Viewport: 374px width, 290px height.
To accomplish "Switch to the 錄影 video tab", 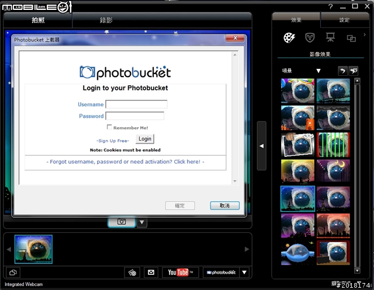I will click(x=106, y=20).
